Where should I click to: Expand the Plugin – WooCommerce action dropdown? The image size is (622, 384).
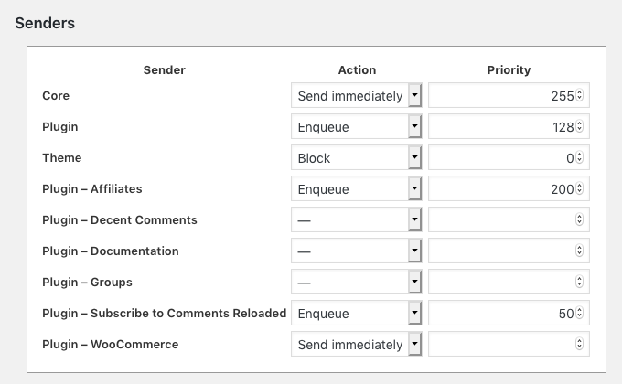click(356, 344)
